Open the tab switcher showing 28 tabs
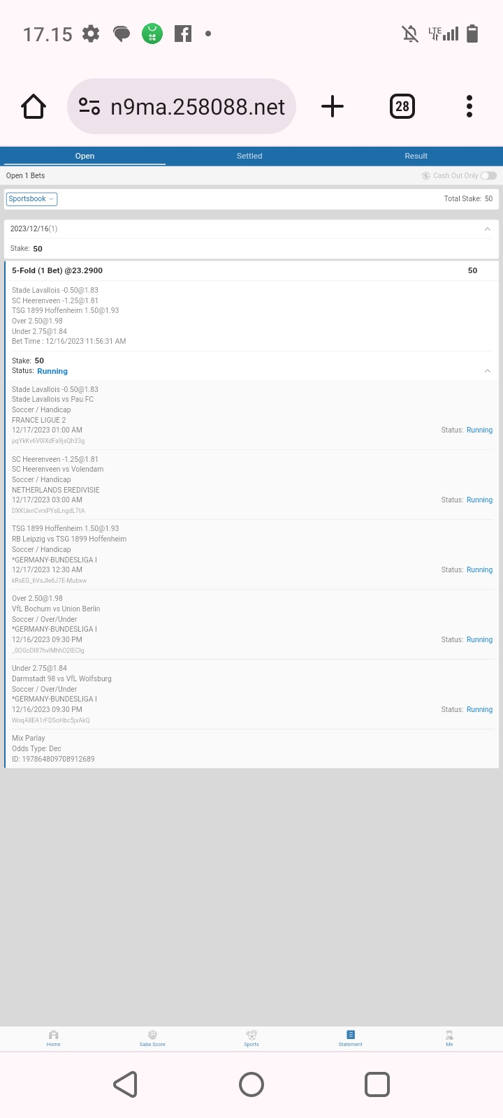Viewport: 503px width, 1118px height. click(402, 106)
